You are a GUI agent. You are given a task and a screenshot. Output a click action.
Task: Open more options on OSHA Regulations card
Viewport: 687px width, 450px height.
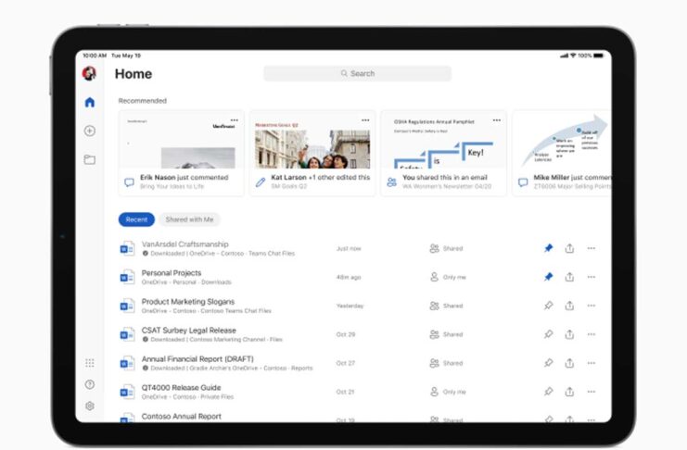tap(497, 120)
